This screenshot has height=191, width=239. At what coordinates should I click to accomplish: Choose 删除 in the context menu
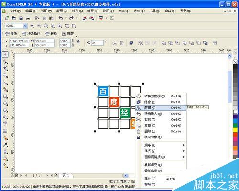(161, 131)
